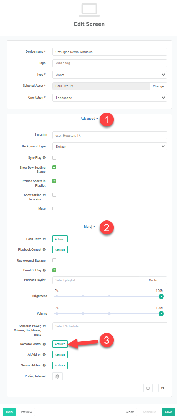Click the Brightness slider handle at 100%
The width and height of the screenshot is (177, 418).
[161, 296]
